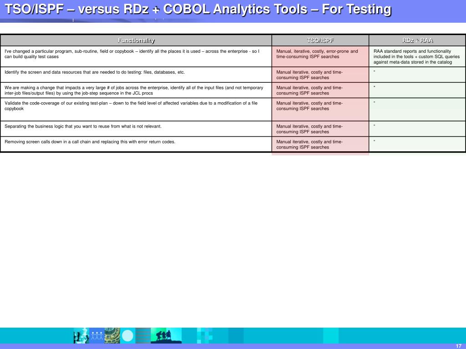Click the three-people figures image in the footer

[x=97, y=336]
